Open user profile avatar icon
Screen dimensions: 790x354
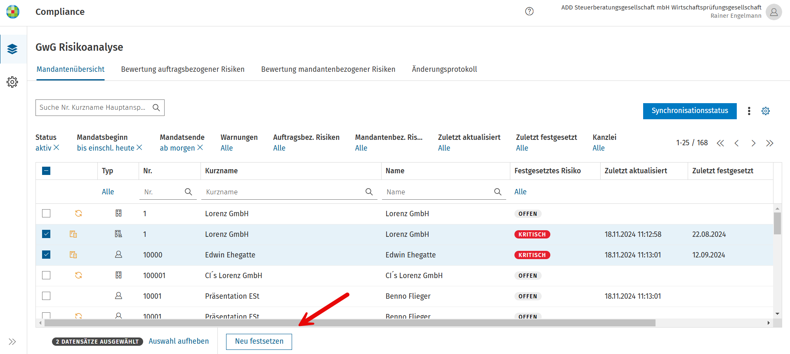(773, 12)
